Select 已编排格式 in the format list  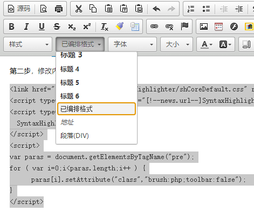pyautogui.click(x=97, y=109)
